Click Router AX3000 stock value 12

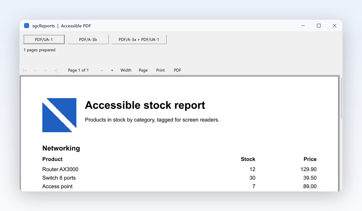coord(252,169)
